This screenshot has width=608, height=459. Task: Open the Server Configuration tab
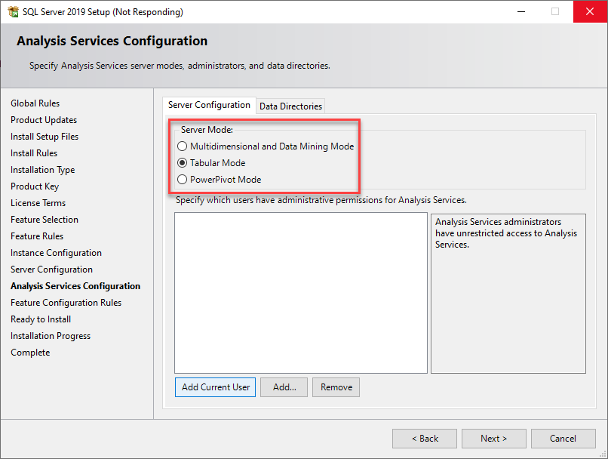[209, 105]
